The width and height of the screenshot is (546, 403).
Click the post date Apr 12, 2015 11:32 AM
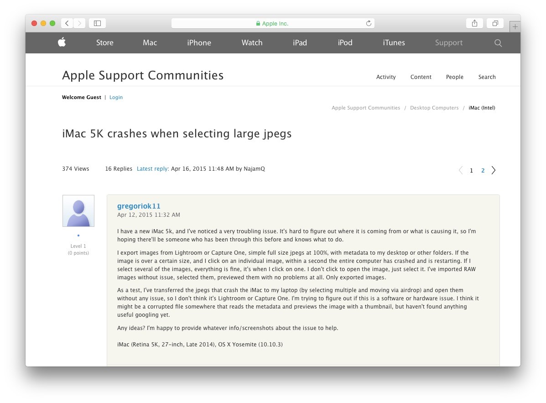click(x=149, y=215)
